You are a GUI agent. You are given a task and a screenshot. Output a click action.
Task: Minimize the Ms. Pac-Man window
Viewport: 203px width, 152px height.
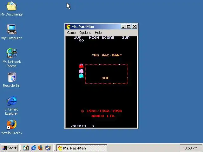click(x=123, y=27)
